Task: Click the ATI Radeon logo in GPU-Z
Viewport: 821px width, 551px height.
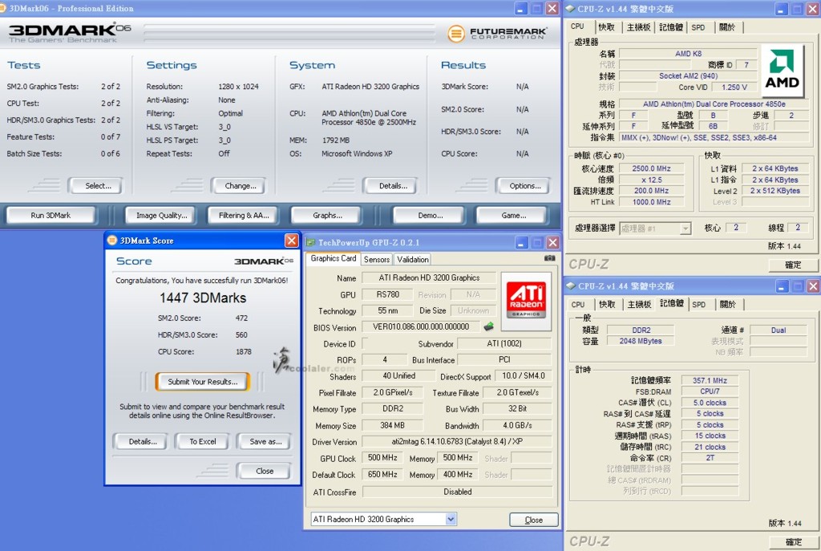Action: pyautogui.click(x=526, y=301)
